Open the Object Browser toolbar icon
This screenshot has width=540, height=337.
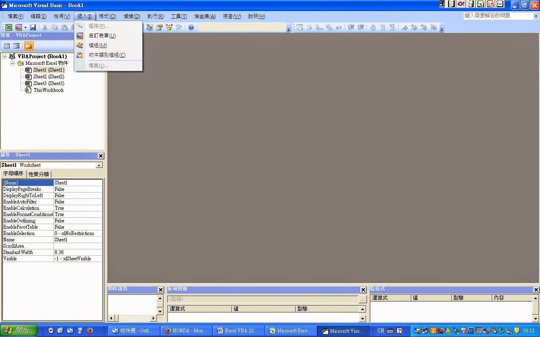click(169, 27)
